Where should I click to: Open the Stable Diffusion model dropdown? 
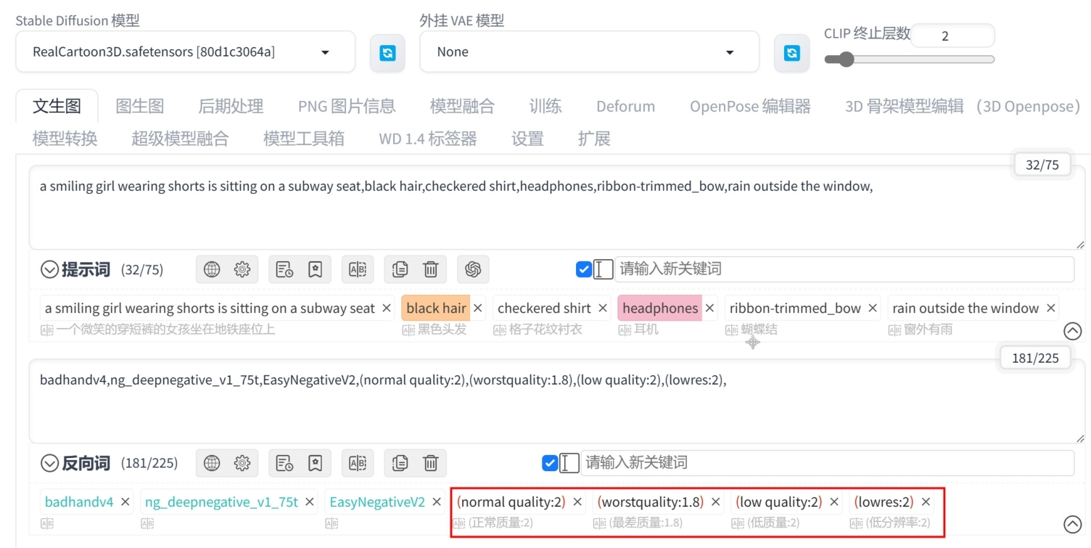coord(186,52)
